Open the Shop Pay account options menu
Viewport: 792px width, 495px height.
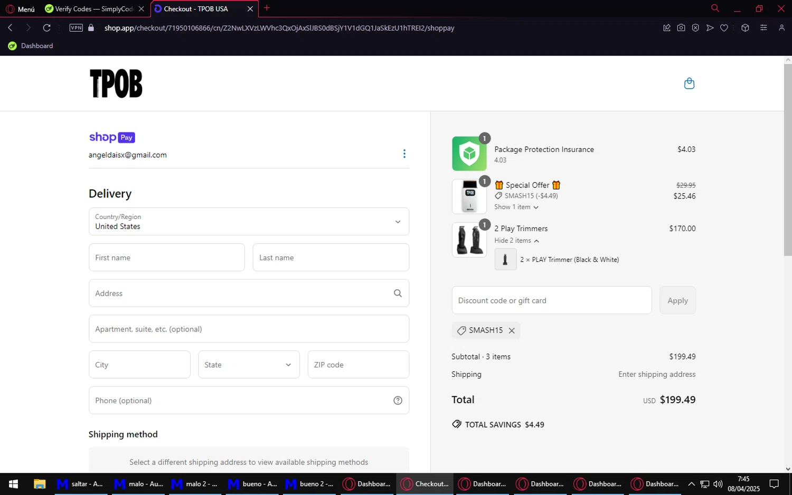point(404,154)
